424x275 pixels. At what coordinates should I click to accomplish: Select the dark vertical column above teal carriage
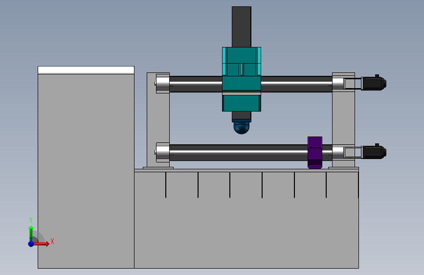click(242, 27)
